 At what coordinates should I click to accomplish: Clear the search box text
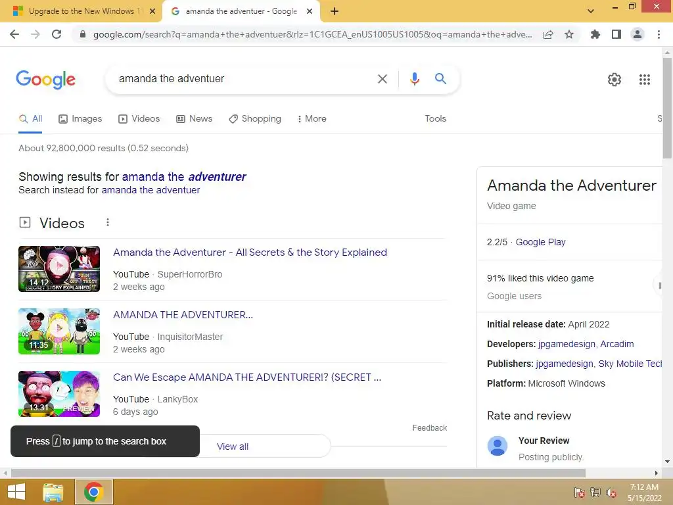pyautogui.click(x=382, y=79)
